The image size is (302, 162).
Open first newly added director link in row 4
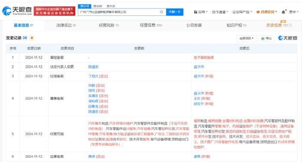click(x=199, y=93)
